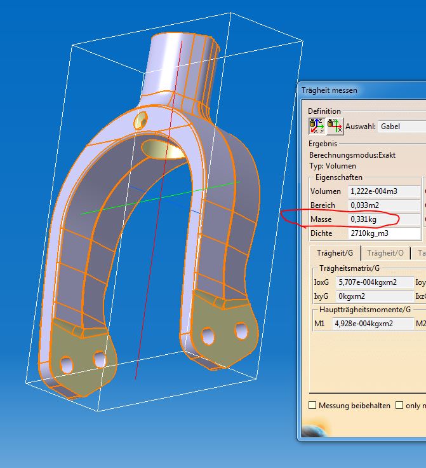Click the Auswahl: label

(361, 127)
